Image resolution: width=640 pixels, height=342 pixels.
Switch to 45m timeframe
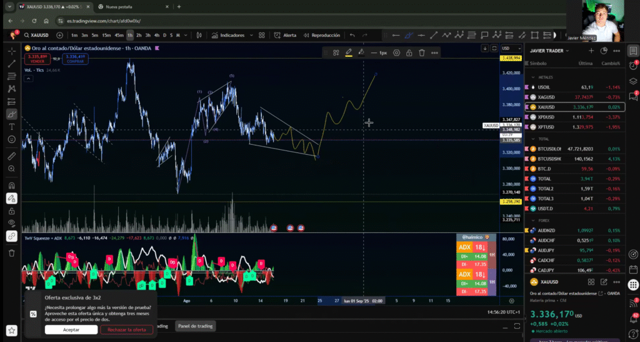[x=119, y=36]
